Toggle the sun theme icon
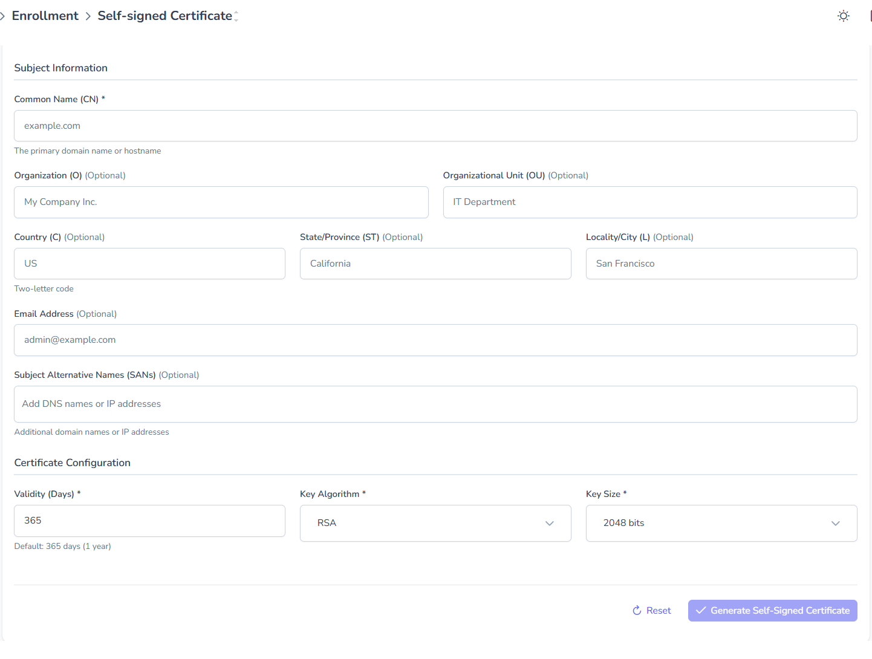The width and height of the screenshot is (872, 659). click(x=843, y=16)
